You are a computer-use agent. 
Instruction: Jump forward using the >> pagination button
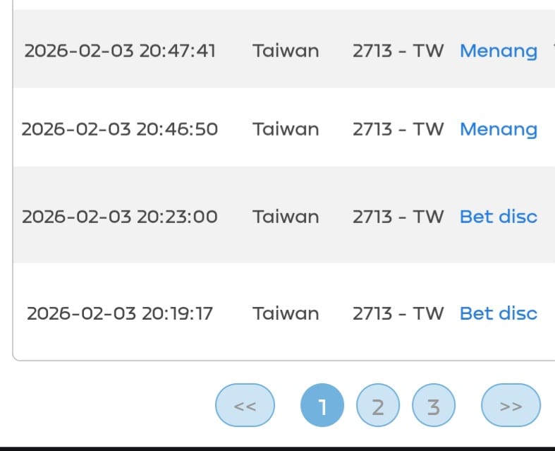pos(511,406)
